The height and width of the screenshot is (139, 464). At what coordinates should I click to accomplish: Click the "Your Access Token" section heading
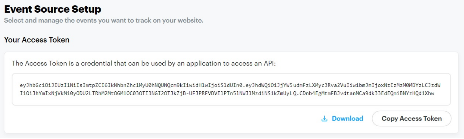click(37, 40)
